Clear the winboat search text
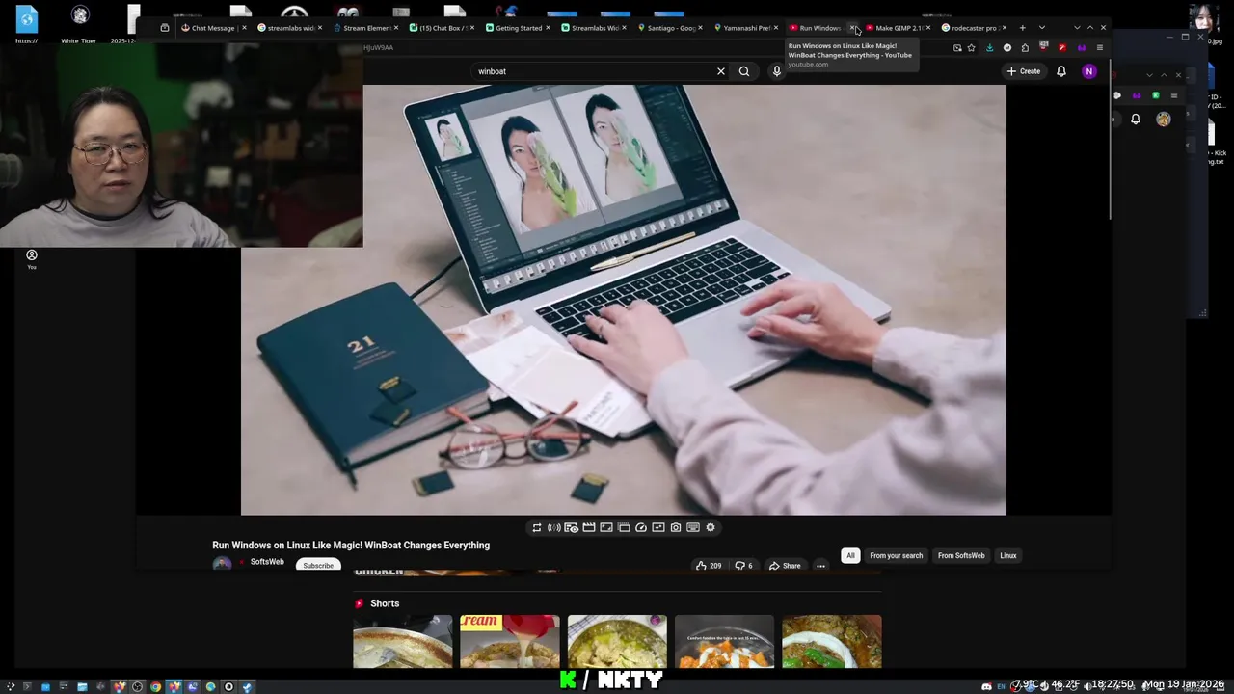This screenshot has width=1234, height=694. pyautogui.click(x=720, y=71)
